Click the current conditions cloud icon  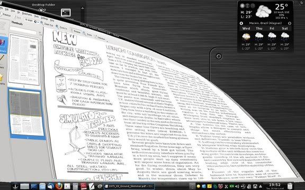[263, 11]
